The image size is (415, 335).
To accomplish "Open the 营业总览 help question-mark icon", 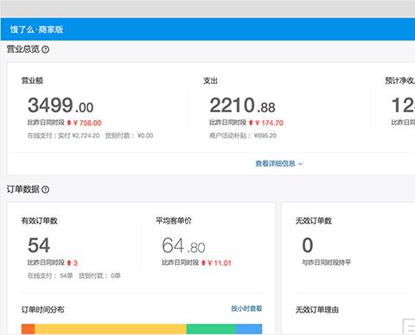I will click(x=45, y=49).
